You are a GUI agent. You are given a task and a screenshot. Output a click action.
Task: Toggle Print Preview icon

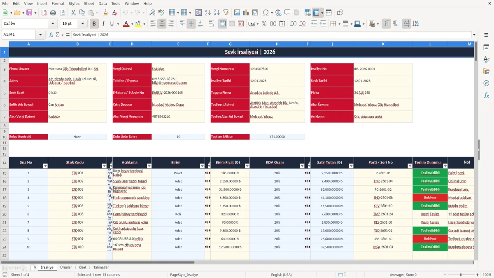pyautogui.click(x=61, y=13)
